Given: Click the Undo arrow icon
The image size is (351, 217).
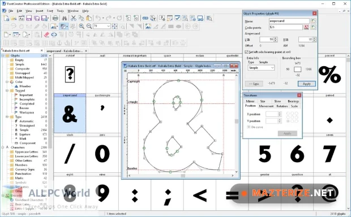Looking at the screenshot, I should [x=99, y=18].
